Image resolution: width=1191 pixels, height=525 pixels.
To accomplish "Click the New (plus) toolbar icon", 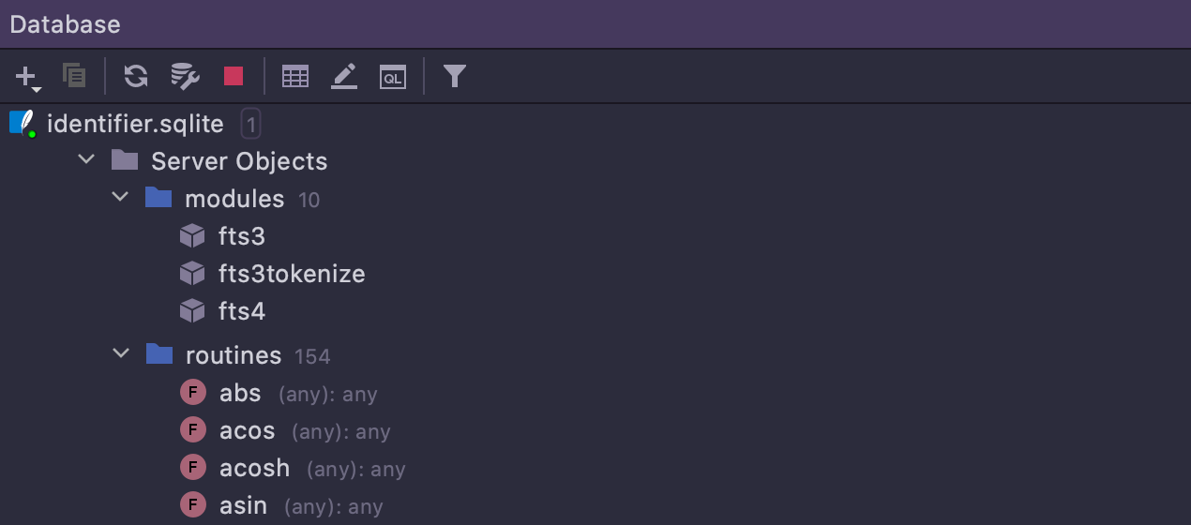I will point(28,77).
